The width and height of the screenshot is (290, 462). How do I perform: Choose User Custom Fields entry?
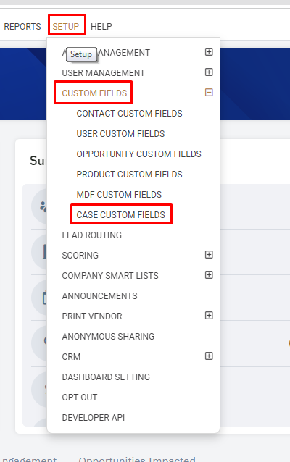(x=120, y=134)
